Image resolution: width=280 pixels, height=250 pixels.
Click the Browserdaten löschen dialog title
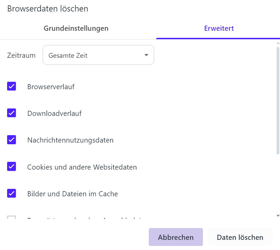48,9
